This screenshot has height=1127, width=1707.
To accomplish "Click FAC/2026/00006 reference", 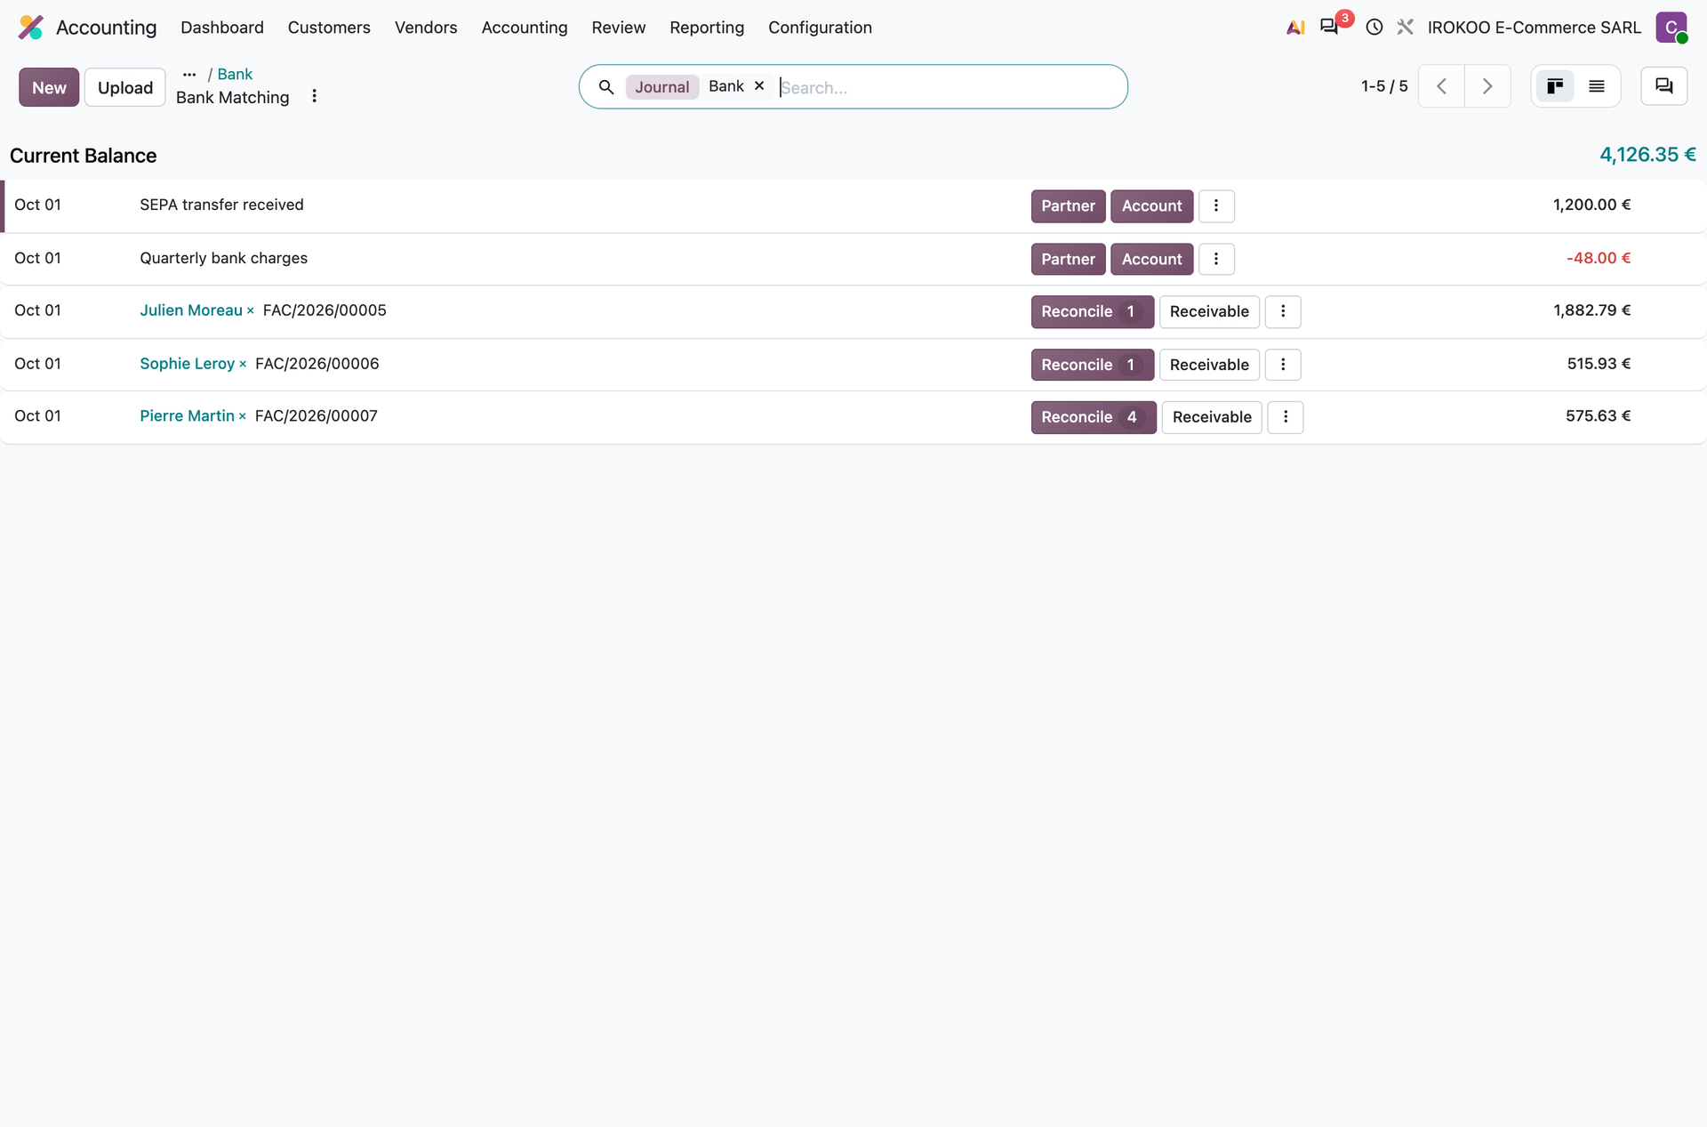I will tap(317, 364).
